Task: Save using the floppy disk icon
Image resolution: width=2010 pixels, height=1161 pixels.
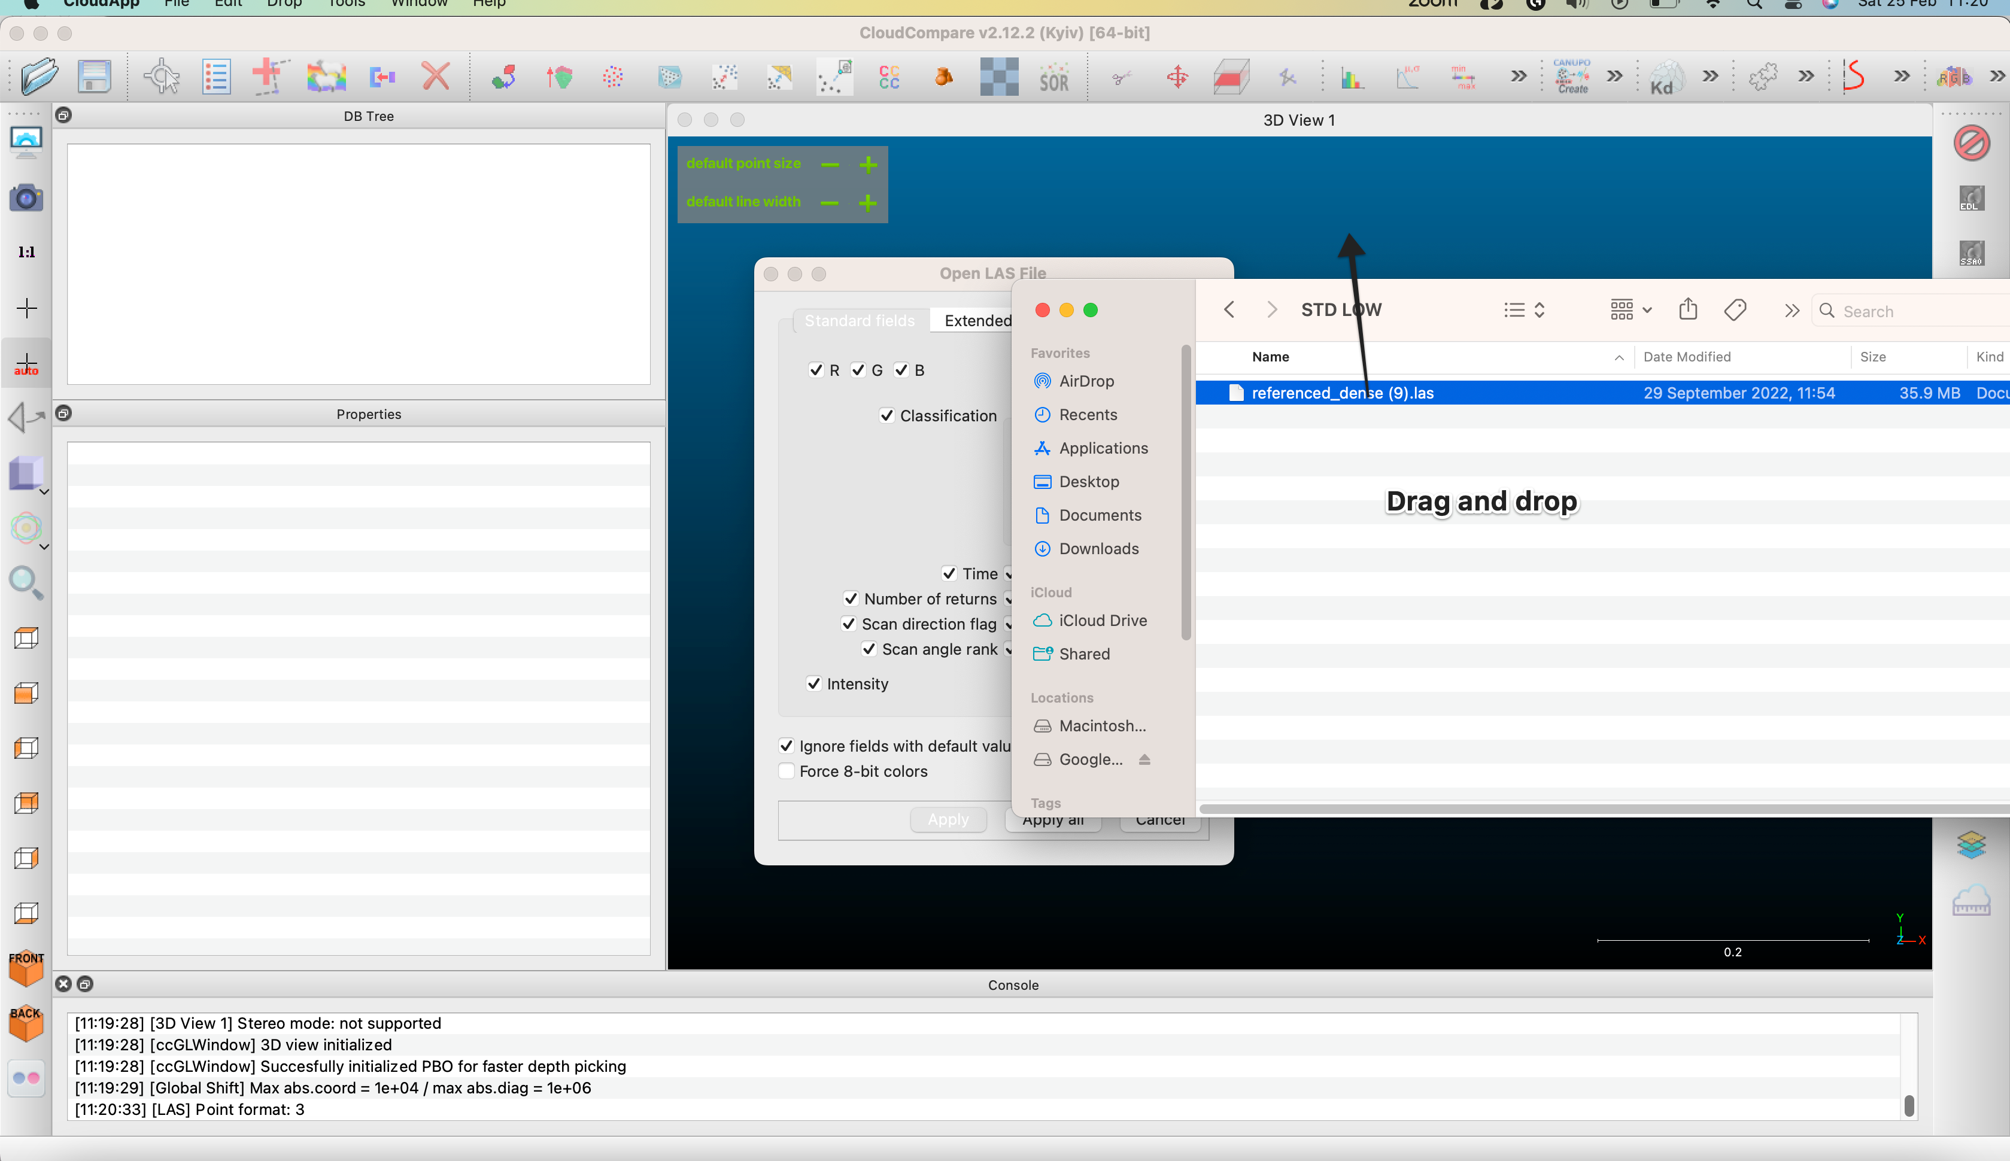Action: (93, 77)
